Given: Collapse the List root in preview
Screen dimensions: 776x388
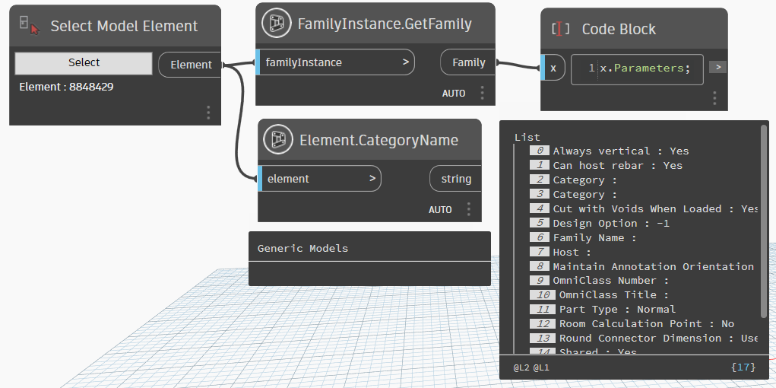Looking at the screenshot, I should coord(527,137).
